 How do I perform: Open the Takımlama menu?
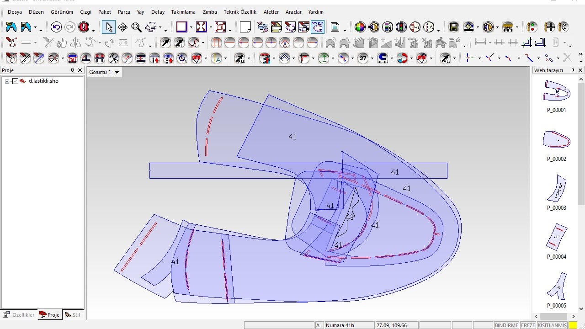183,12
